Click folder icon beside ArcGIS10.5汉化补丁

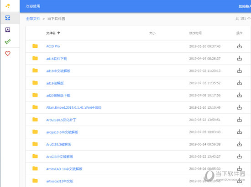tap(35, 120)
